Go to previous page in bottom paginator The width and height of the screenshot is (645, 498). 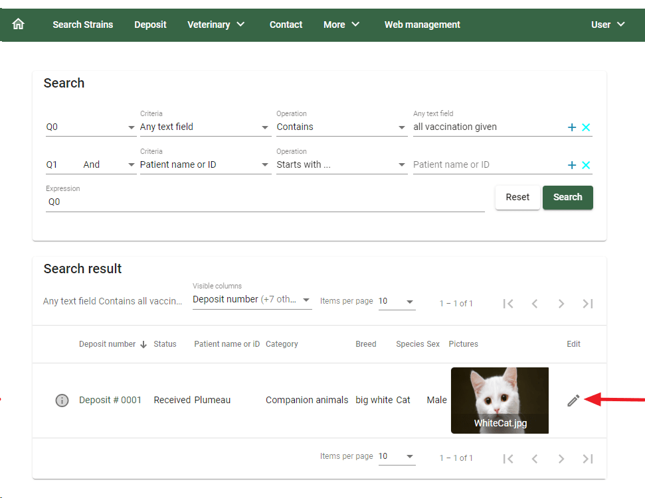pos(534,459)
